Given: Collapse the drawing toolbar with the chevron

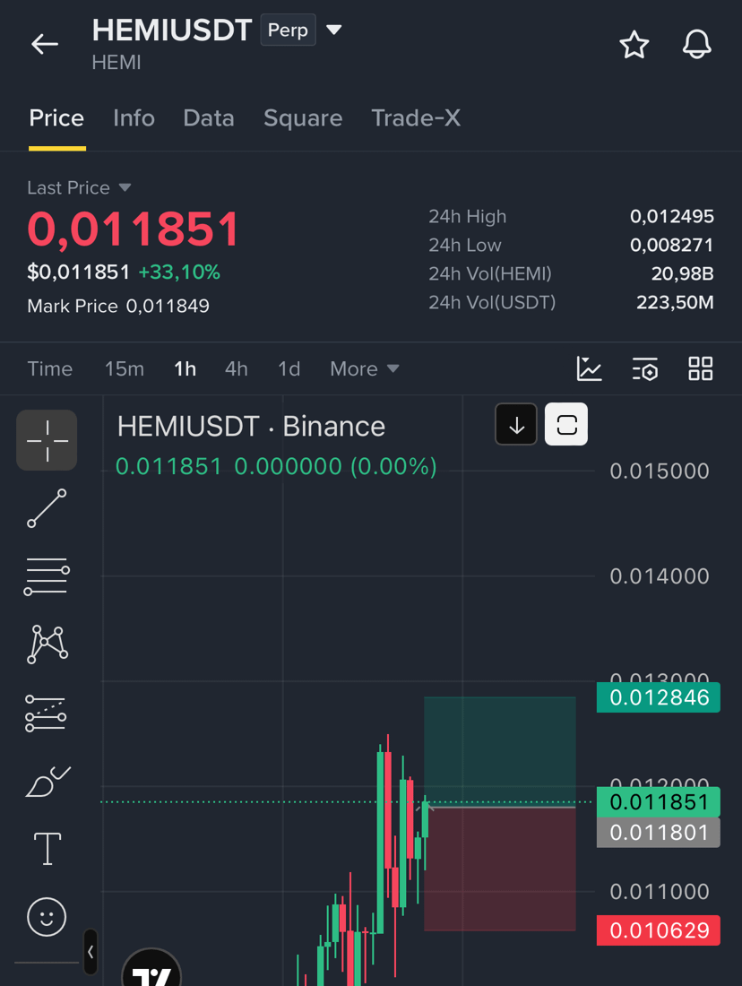Looking at the screenshot, I should click(91, 952).
